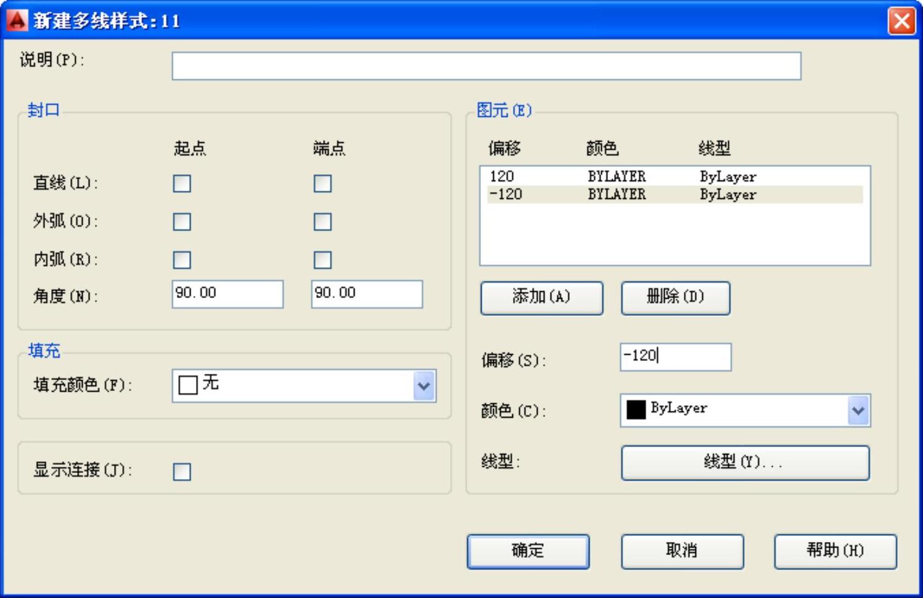
Task: Open the 填充颜色(F) dropdown
Action: click(x=424, y=386)
